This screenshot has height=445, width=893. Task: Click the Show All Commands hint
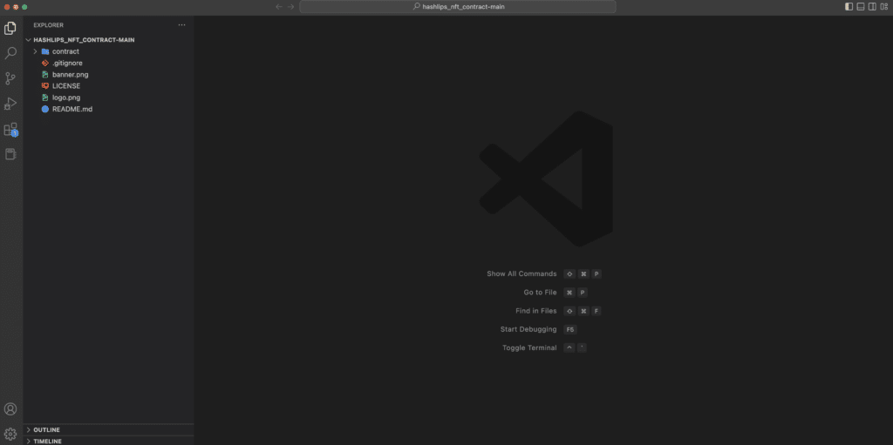(521, 273)
